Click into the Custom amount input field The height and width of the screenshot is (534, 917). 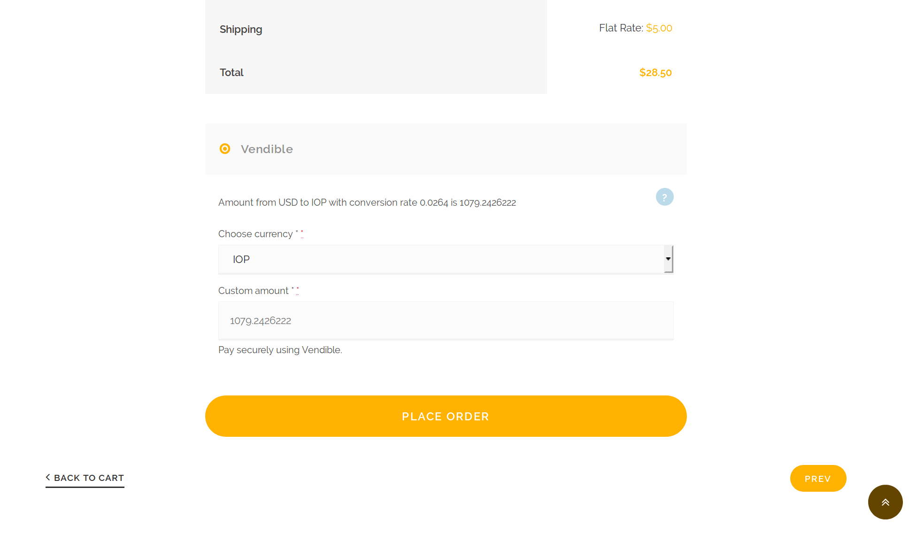coord(445,321)
